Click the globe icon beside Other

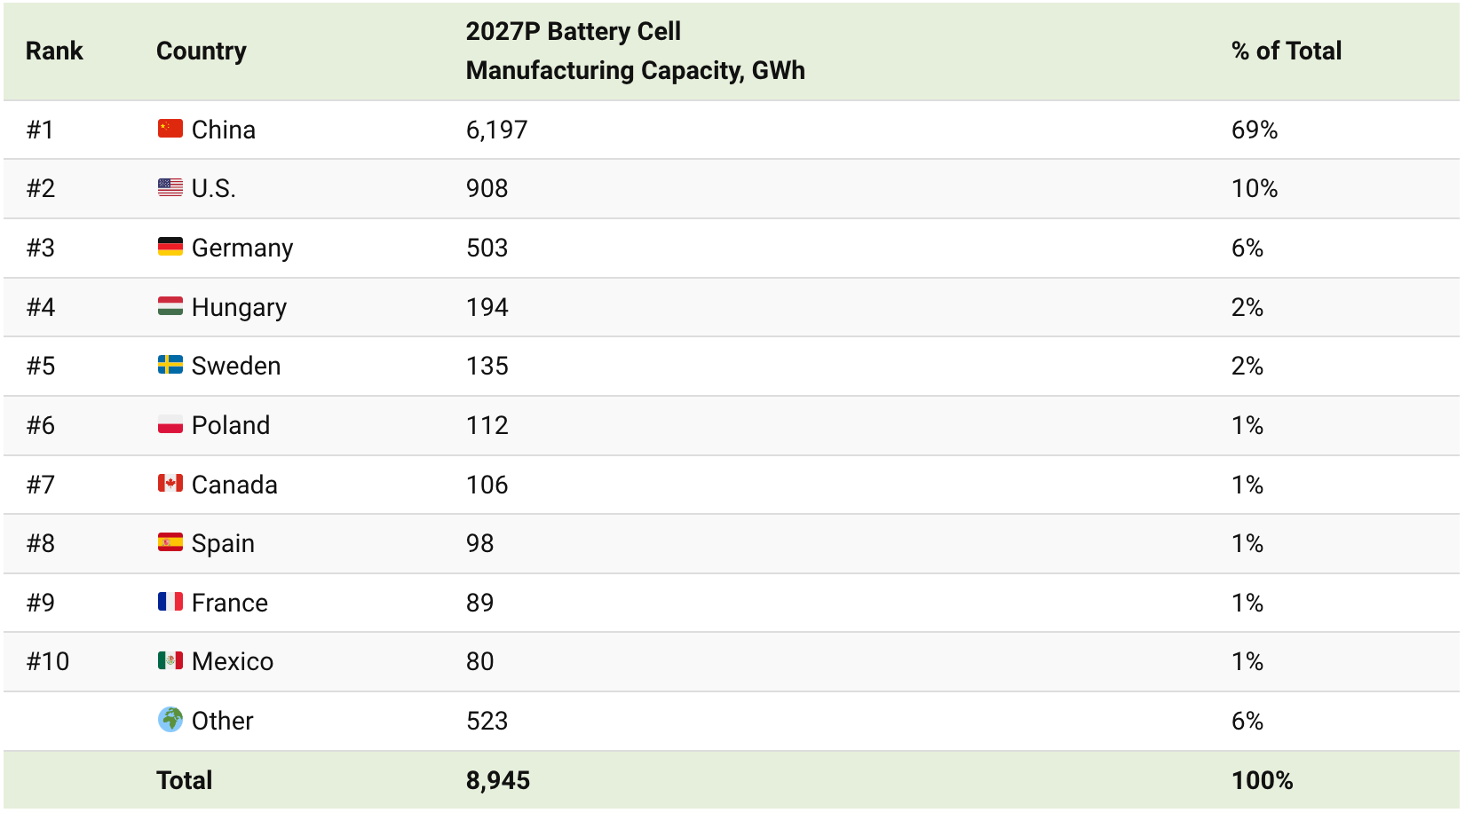(x=170, y=720)
